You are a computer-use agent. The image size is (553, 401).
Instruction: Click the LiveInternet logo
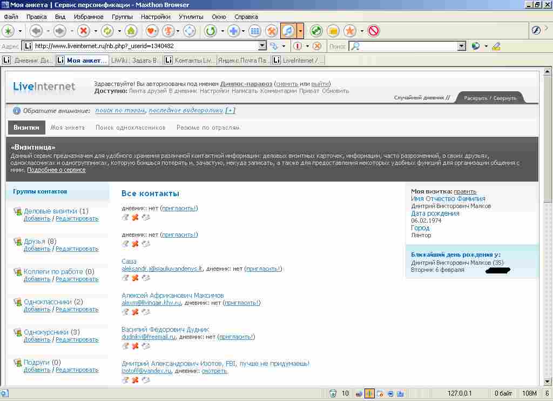coord(44,86)
